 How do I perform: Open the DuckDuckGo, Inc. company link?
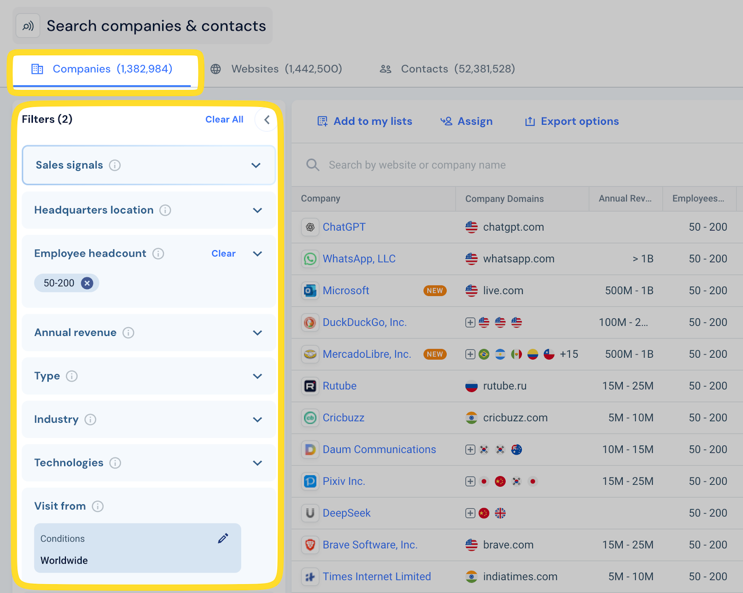pyautogui.click(x=365, y=322)
